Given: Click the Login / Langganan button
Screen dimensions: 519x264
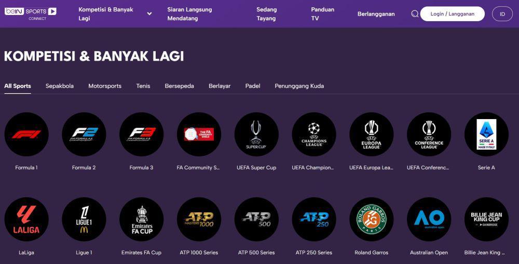Looking at the screenshot, I should pyautogui.click(x=453, y=14).
